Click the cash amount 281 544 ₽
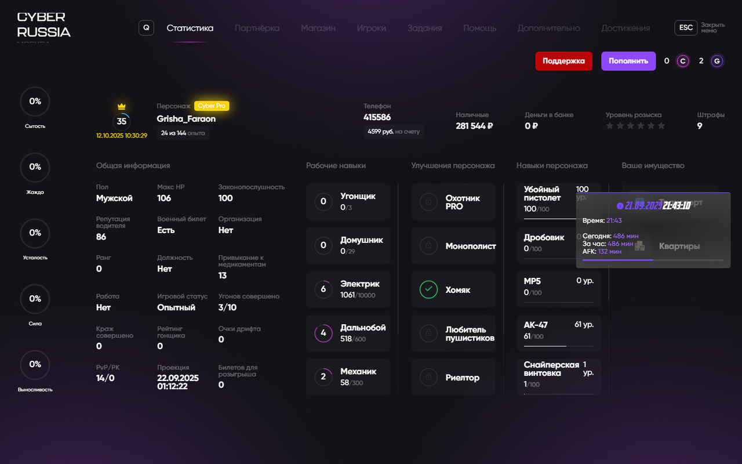The height and width of the screenshot is (464, 742). tap(474, 126)
